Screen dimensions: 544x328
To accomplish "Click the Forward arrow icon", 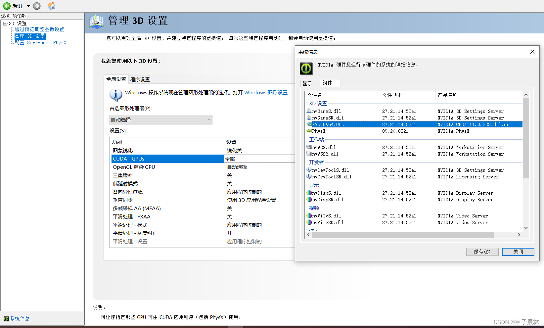I will coord(37,6).
